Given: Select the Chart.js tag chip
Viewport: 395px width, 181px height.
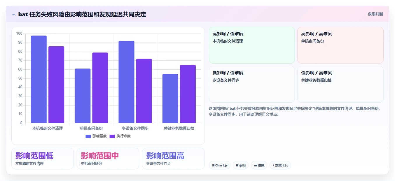Looking at the screenshot, I should (220, 165).
